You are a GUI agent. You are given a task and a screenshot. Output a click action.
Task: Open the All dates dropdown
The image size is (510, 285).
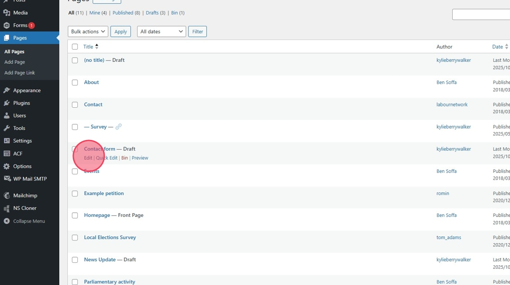tap(161, 31)
